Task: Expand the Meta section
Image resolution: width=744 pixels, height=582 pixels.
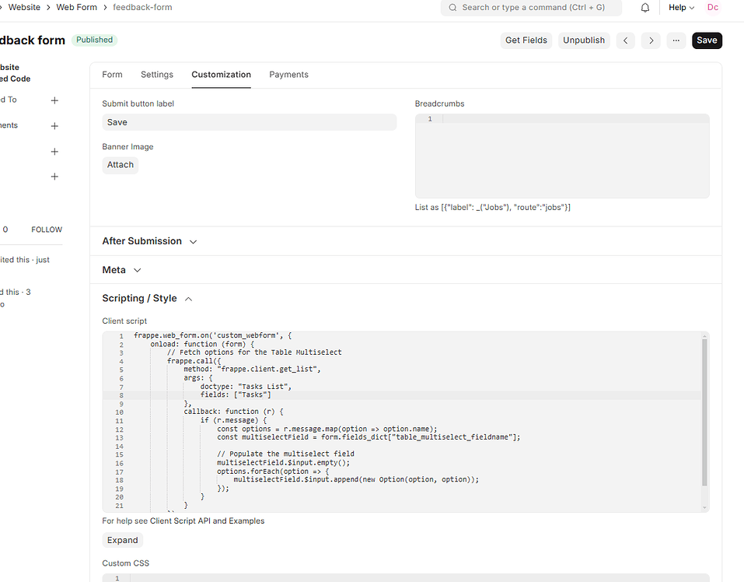Action: click(x=121, y=270)
